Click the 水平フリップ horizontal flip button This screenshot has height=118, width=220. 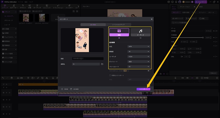(177, 18)
